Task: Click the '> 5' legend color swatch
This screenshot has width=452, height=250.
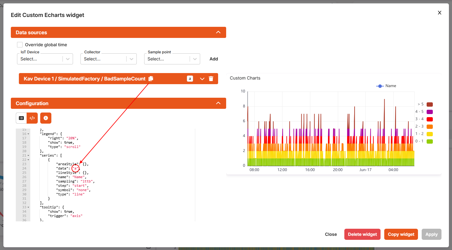Action: [429, 105]
